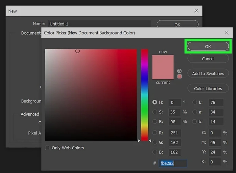236x173 pixels.
Task: Click the small web-safe swatch below the cube
Action: pyautogui.click(x=179, y=76)
